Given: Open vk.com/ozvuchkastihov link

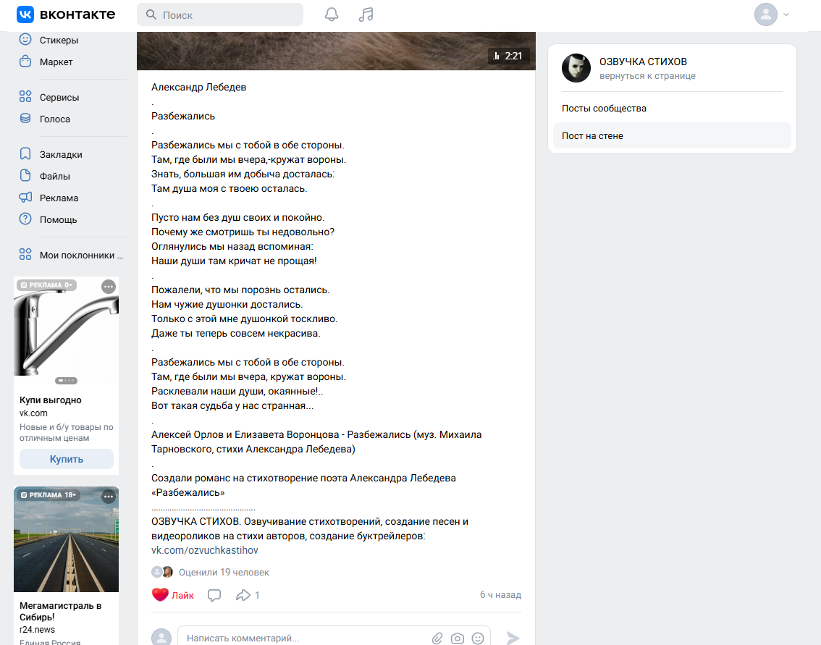Looking at the screenshot, I should coord(205,550).
